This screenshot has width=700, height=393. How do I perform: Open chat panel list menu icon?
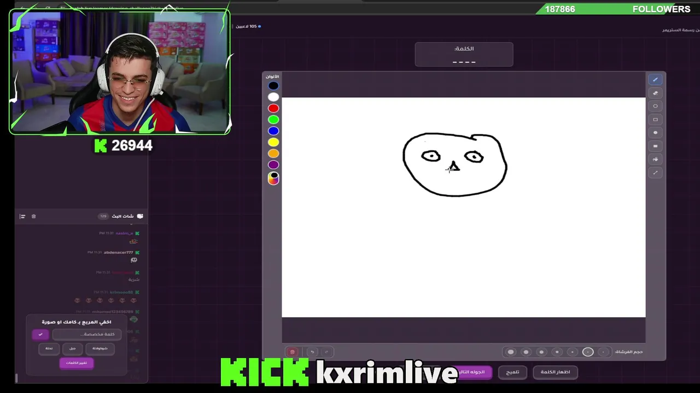[22, 216]
